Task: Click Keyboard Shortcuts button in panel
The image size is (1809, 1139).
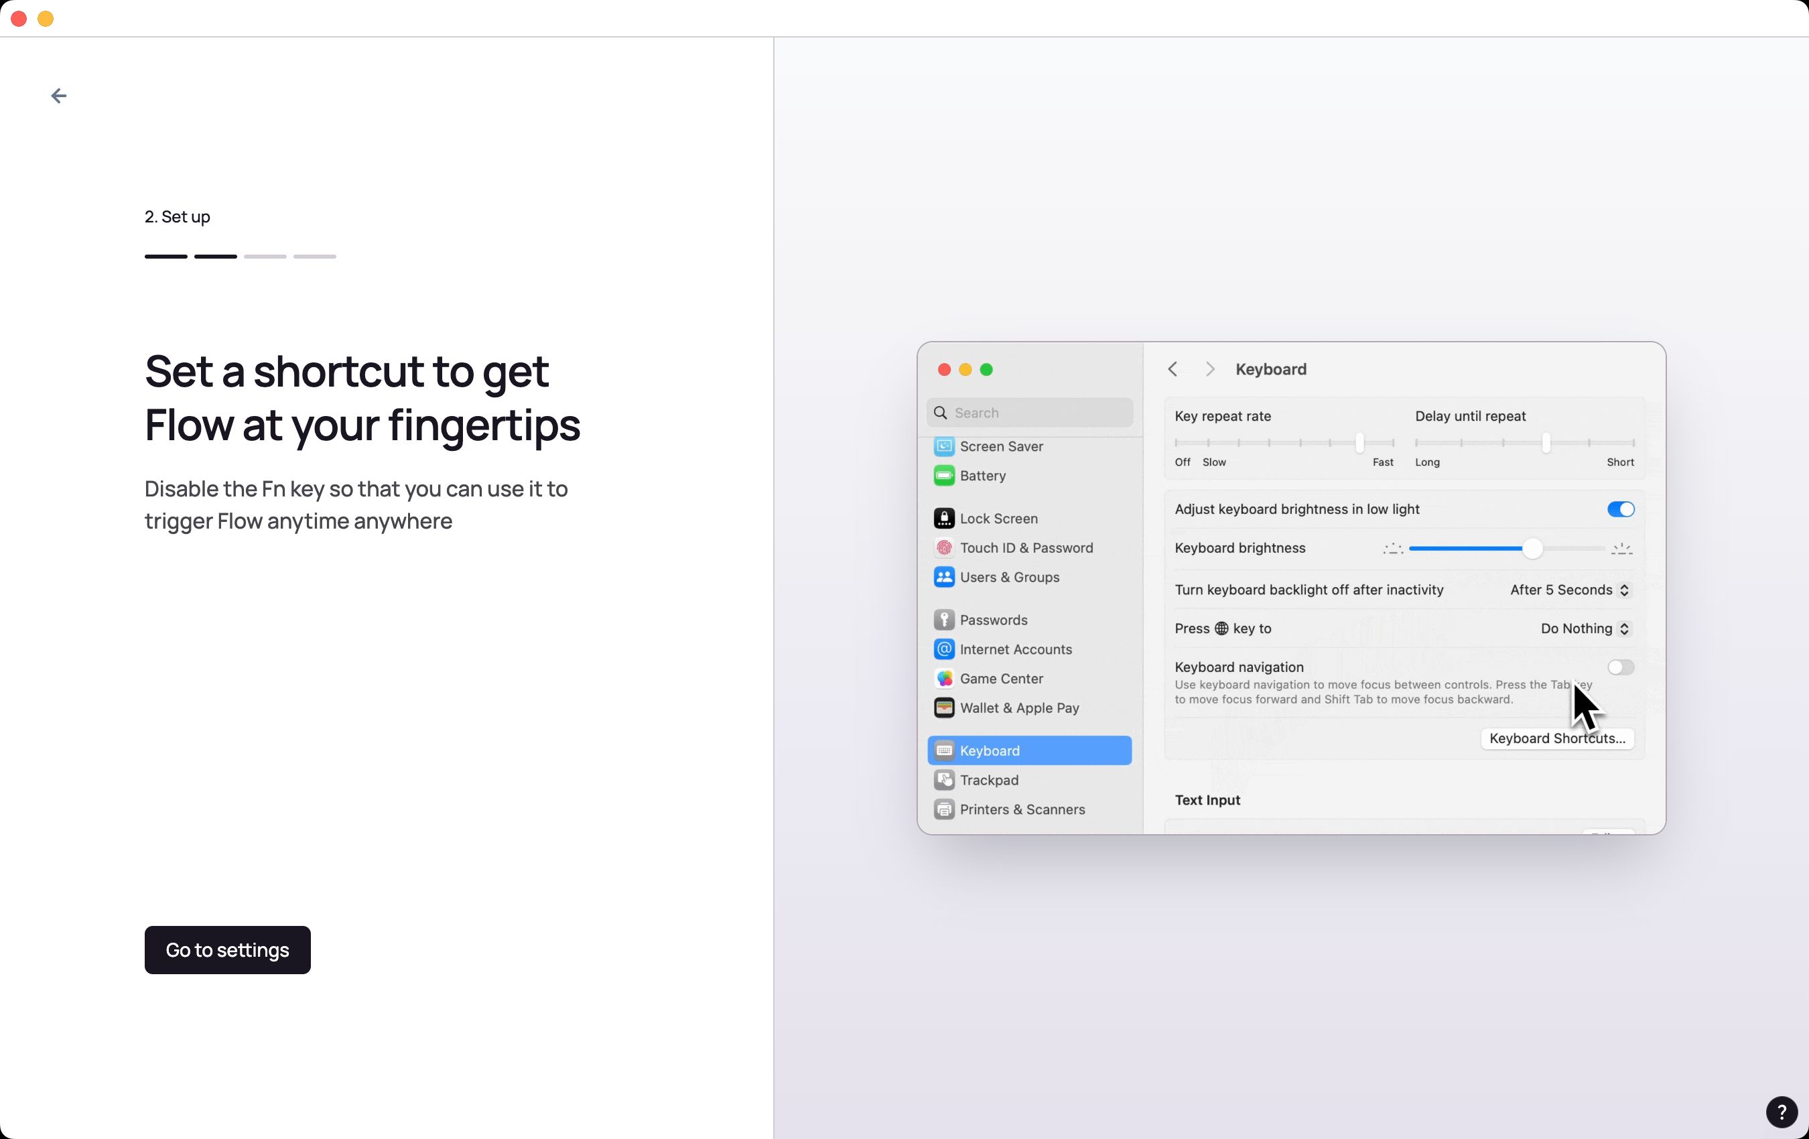Action: click(1557, 738)
